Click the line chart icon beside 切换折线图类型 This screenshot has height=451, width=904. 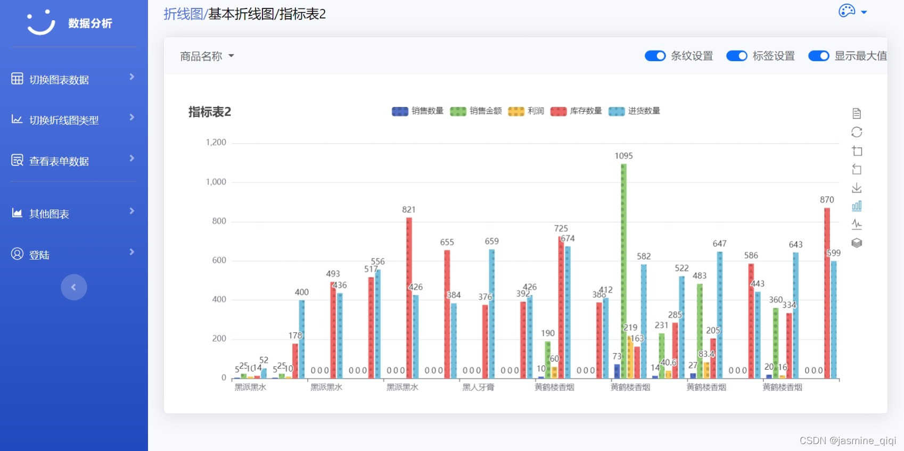click(x=17, y=119)
